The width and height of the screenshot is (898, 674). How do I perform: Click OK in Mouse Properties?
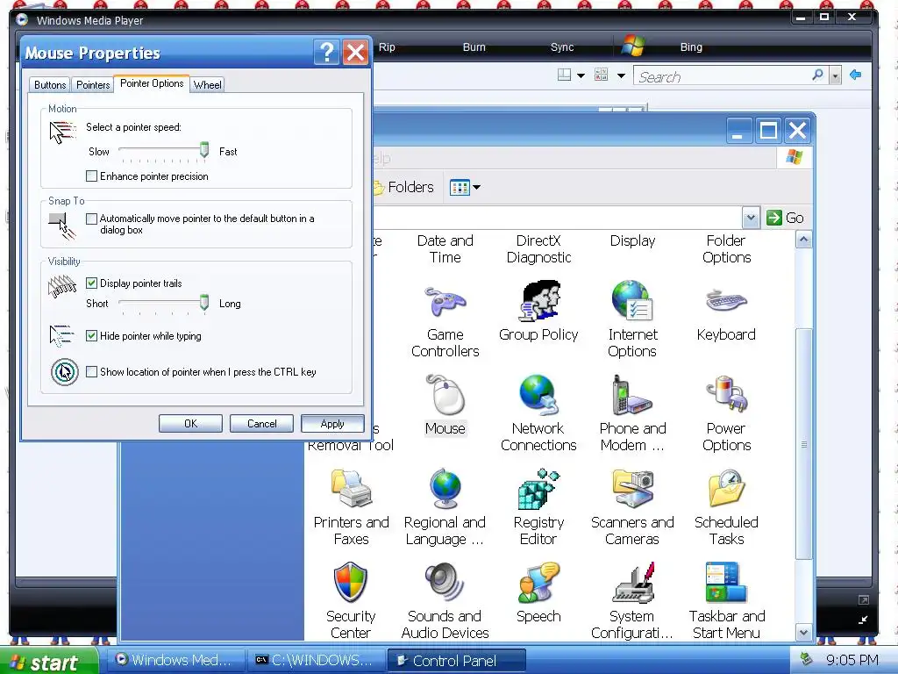click(190, 424)
